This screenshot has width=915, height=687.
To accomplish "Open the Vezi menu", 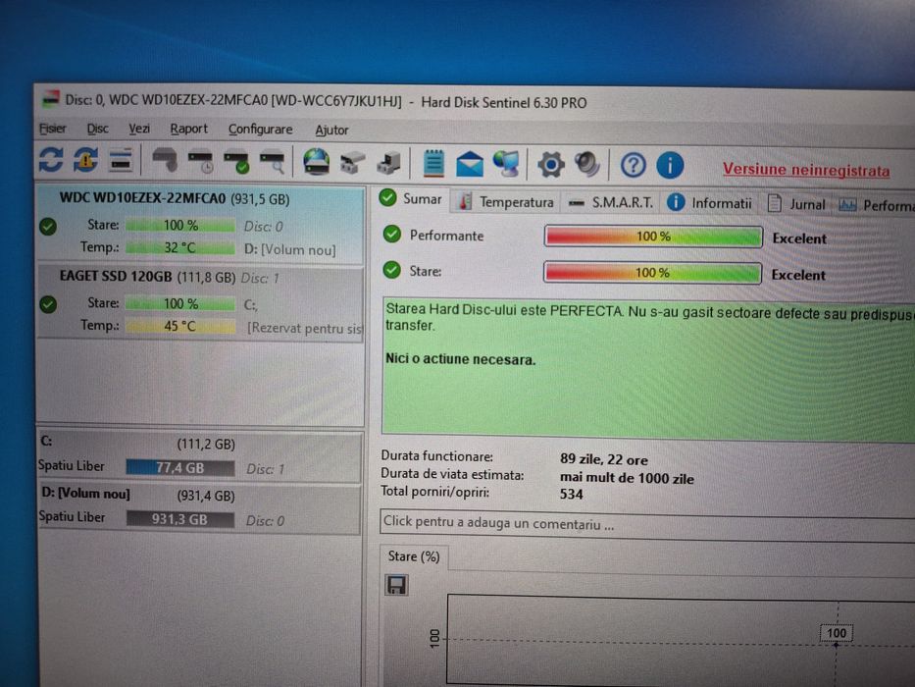I will (x=139, y=129).
